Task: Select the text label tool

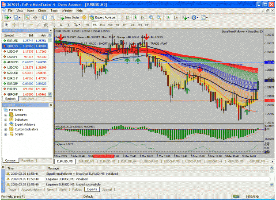Action: coord(68,25)
